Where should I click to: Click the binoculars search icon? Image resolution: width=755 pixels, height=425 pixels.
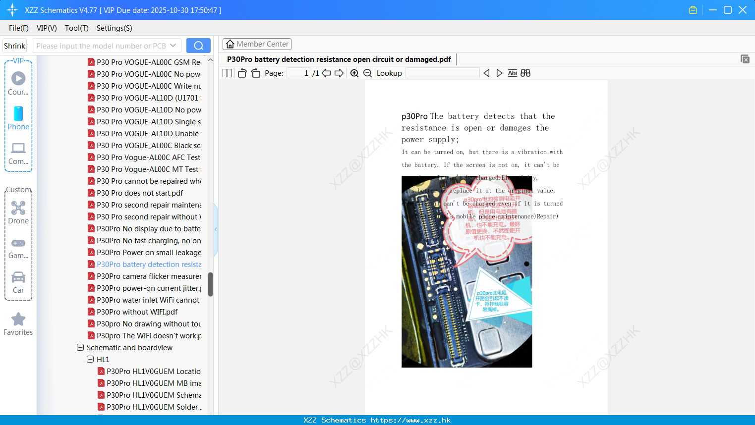click(525, 73)
